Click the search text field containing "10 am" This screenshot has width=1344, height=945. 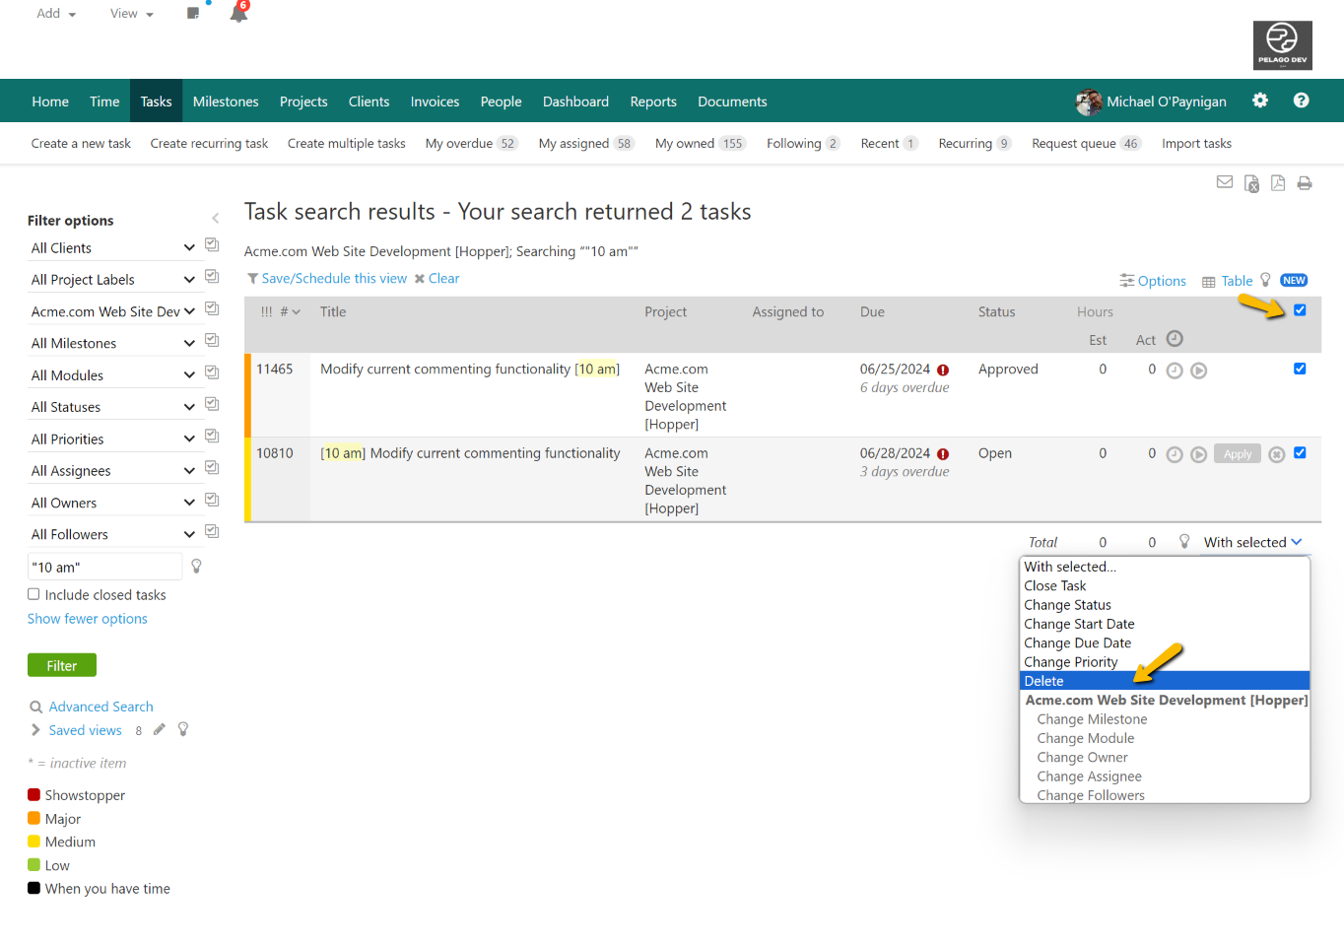[104, 568]
